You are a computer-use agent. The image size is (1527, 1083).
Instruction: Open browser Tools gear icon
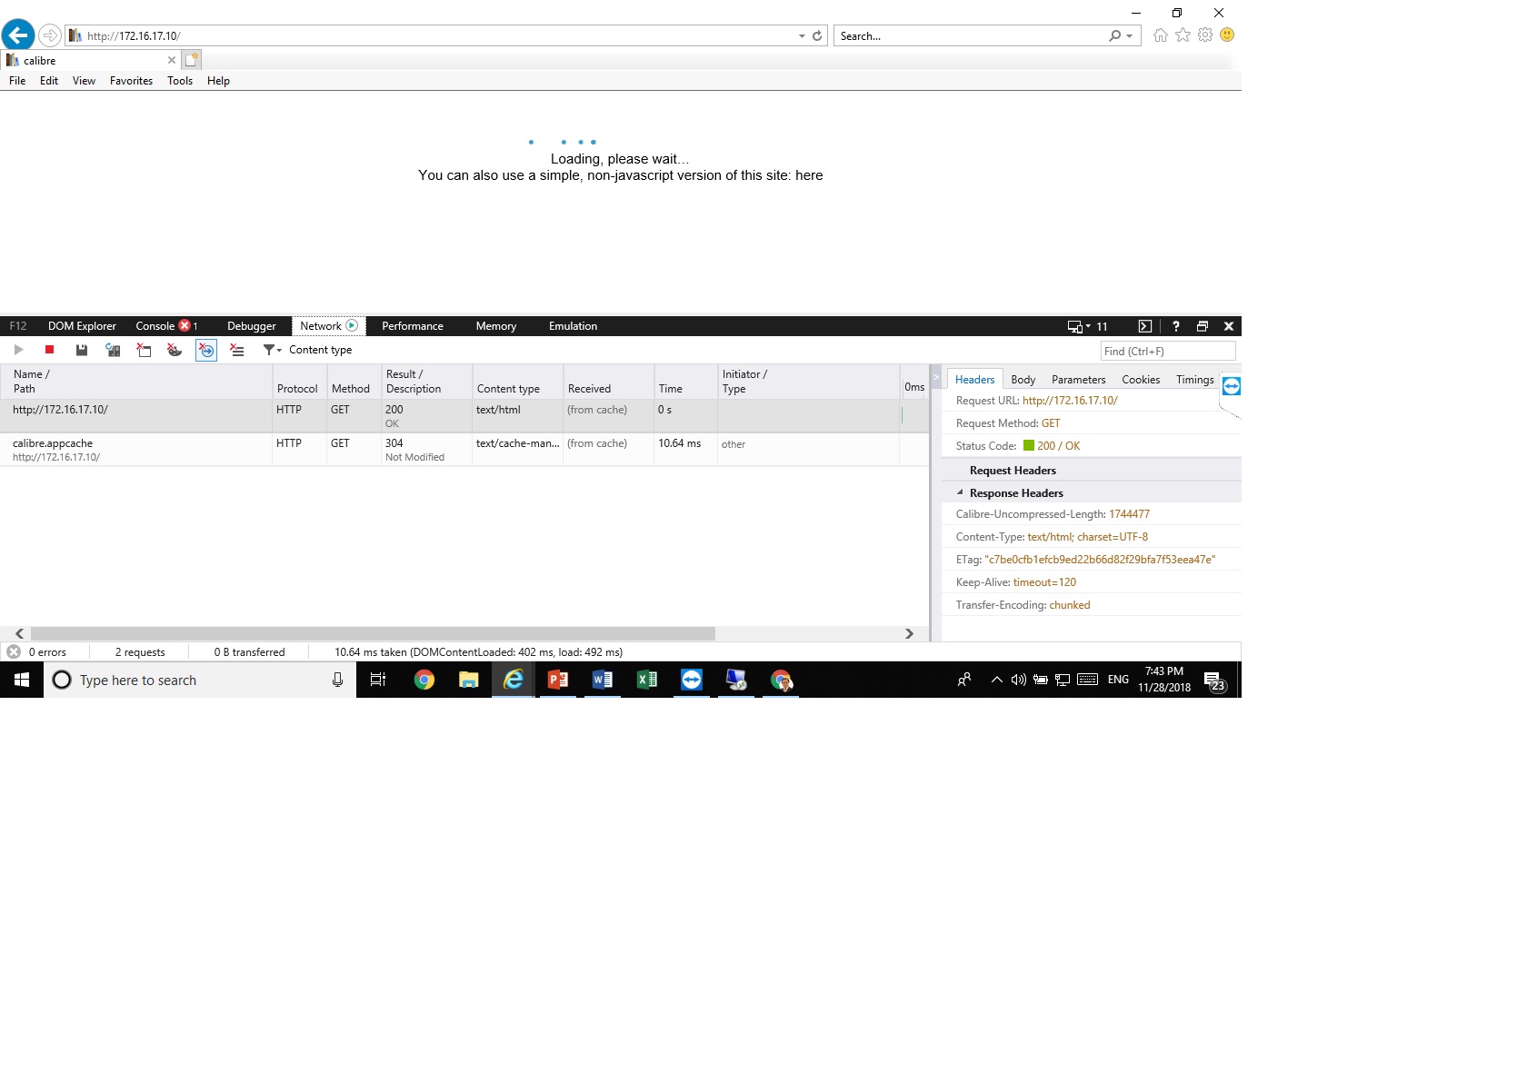[1205, 35]
